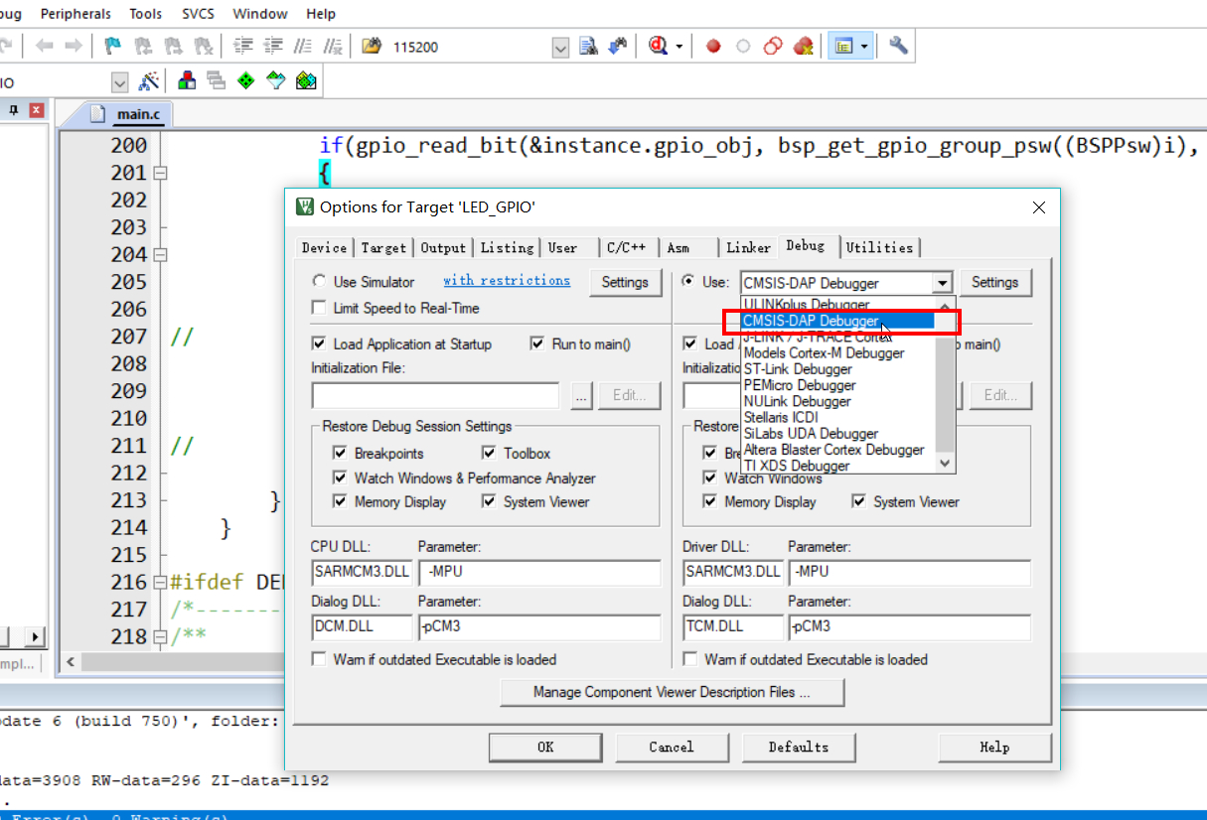Viewport: 1207px width, 820px height.
Task: Choose ST-Link Debugger from the list
Action: coord(838,369)
